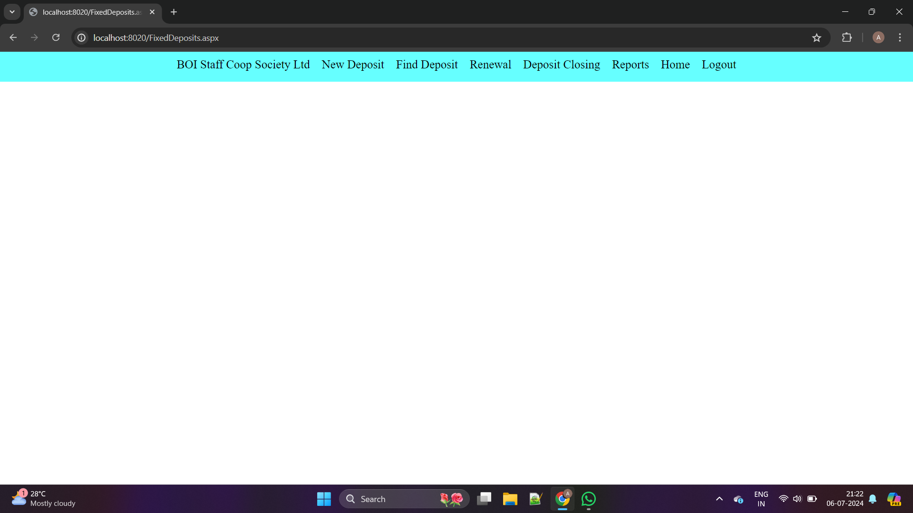The height and width of the screenshot is (513, 913).
Task: View site information icon in address bar
Action: [82, 38]
